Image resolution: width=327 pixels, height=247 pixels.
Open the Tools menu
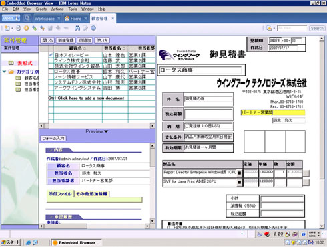(73, 9)
